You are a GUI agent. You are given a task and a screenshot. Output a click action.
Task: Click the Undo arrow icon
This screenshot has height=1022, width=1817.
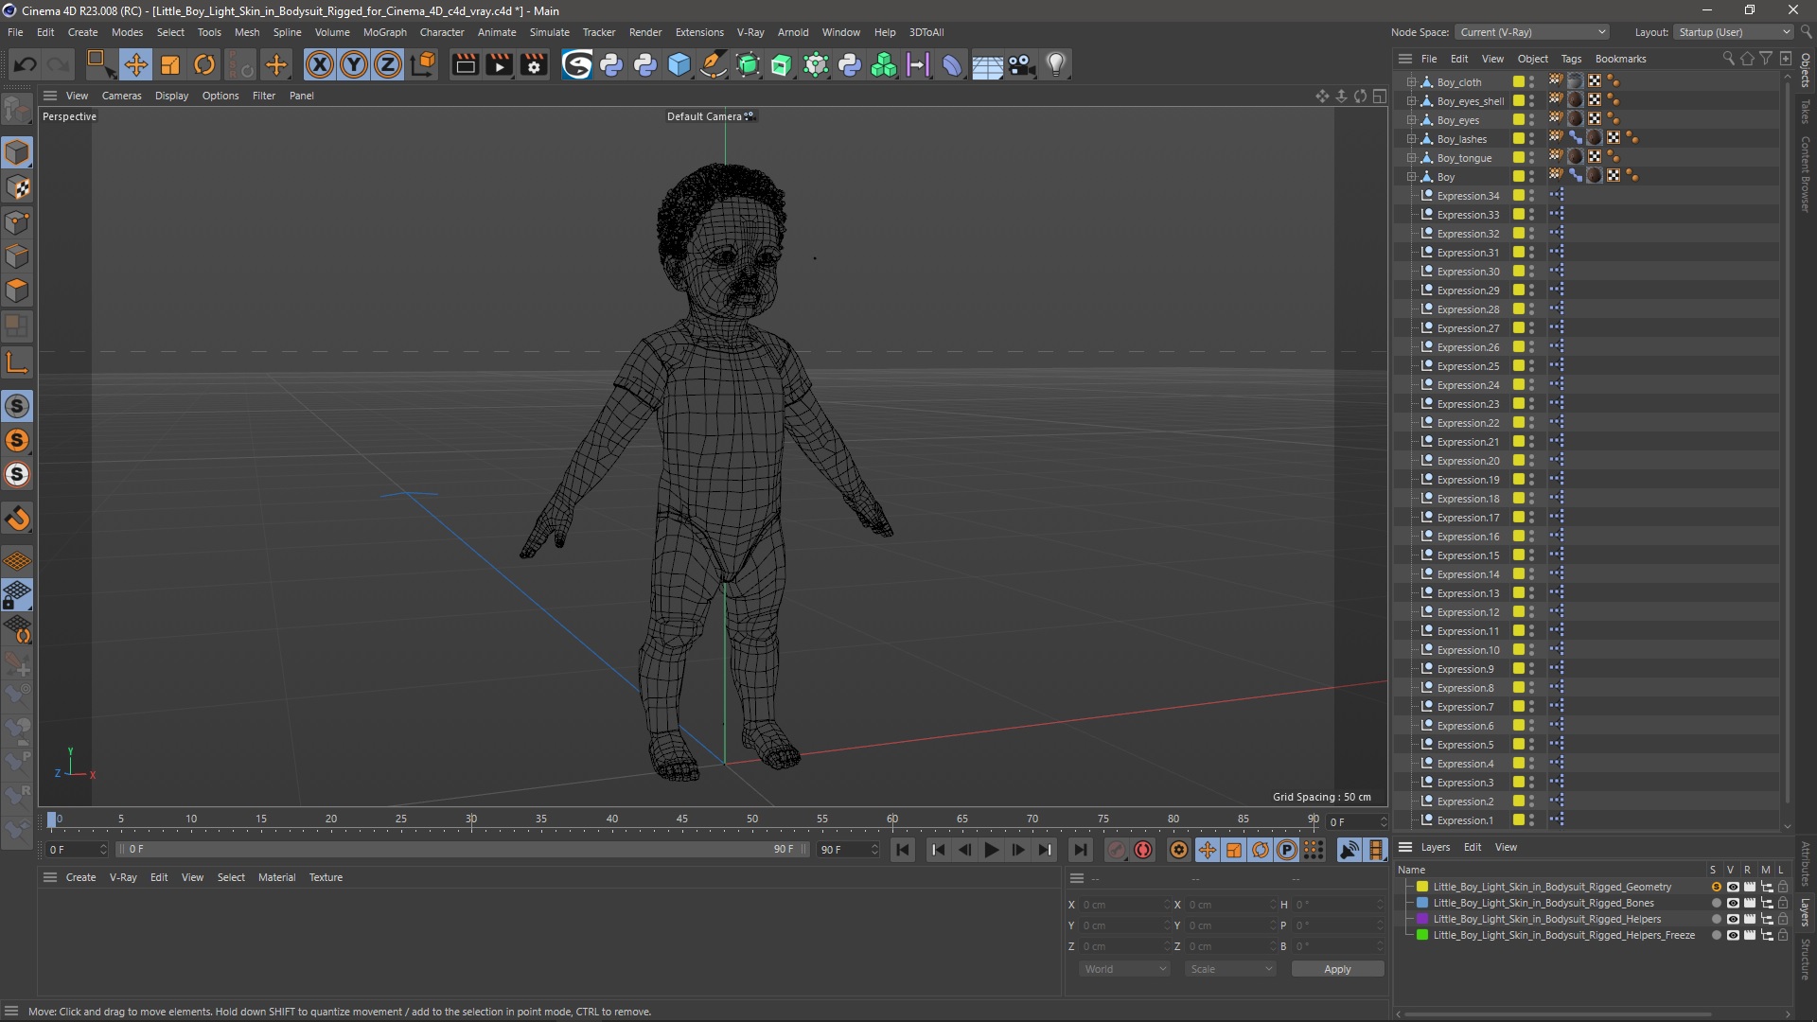[26, 64]
